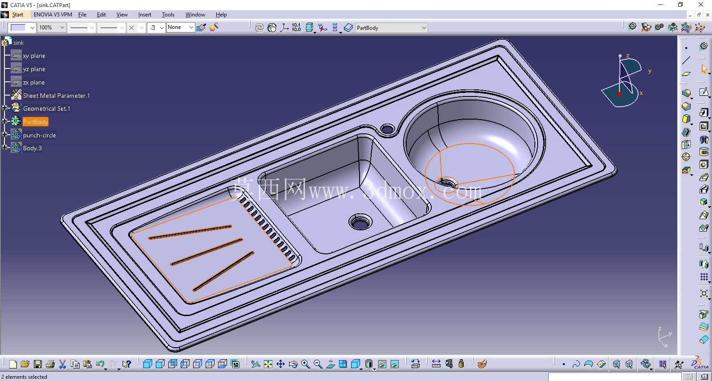The image size is (712, 381).
Task: Open the 100% transparency dropdown
Action: 62,28
